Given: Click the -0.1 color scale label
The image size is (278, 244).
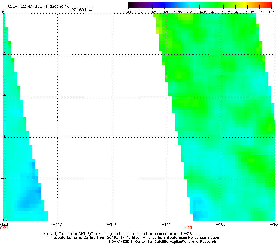Looking at the screenshot, I should [x=236, y=12].
